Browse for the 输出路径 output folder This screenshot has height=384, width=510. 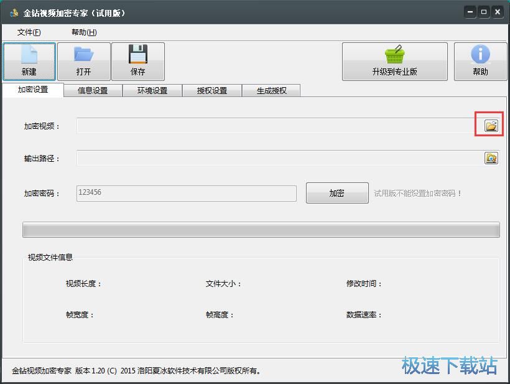pos(491,158)
